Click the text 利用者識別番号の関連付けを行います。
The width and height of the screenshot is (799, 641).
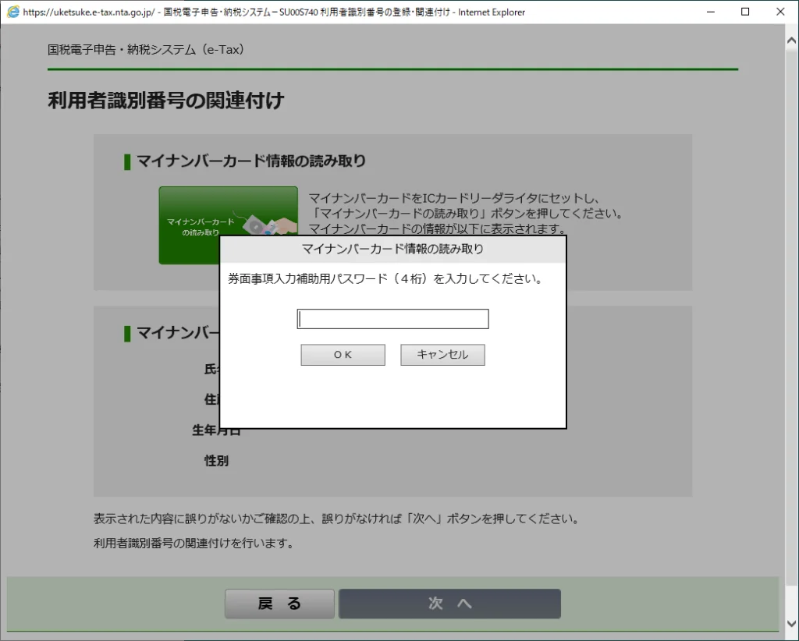pyautogui.click(x=194, y=544)
